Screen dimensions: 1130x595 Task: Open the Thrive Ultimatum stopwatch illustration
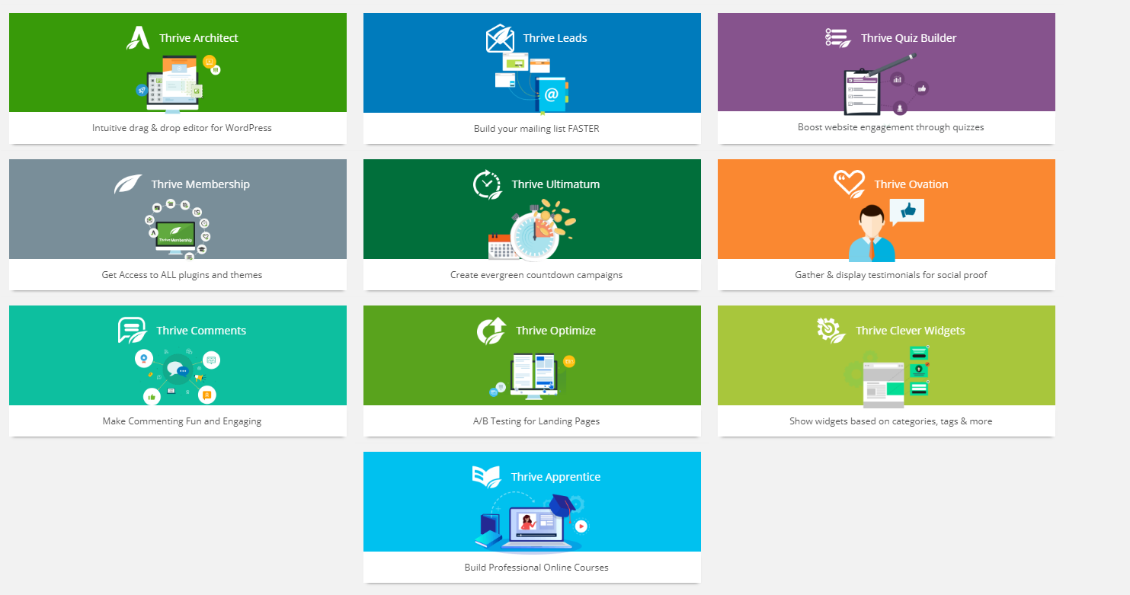click(x=532, y=229)
